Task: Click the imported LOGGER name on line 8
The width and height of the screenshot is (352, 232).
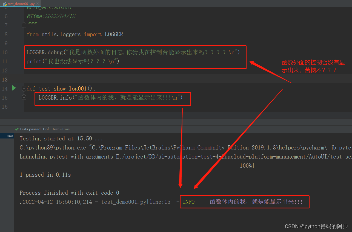Action: (114, 34)
